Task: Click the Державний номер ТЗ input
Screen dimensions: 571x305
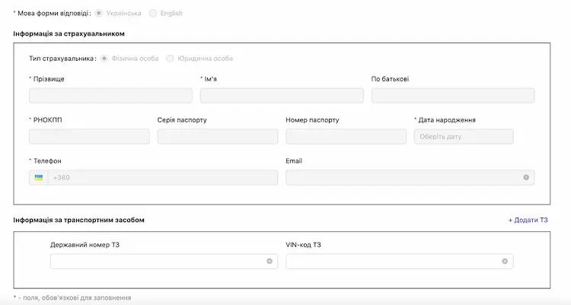Action: coord(156,261)
